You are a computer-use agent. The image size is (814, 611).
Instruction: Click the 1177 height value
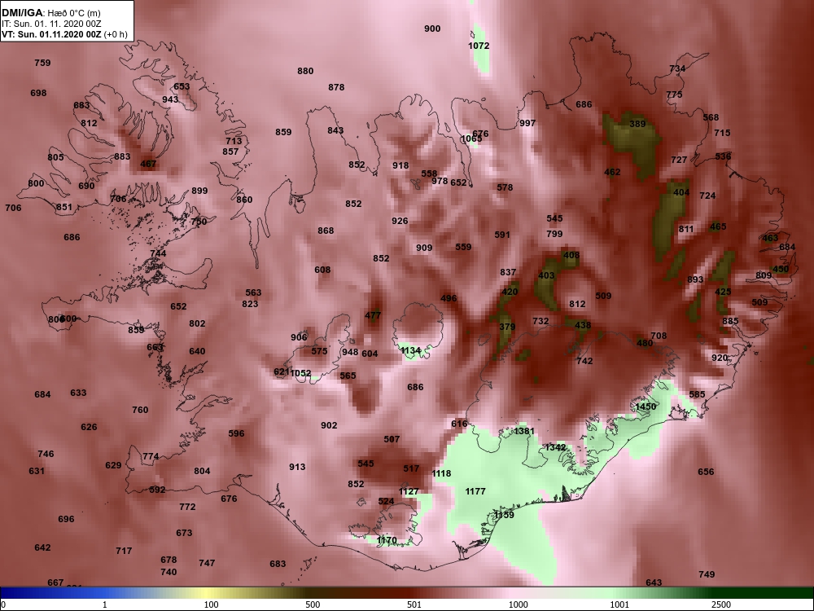[475, 491]
